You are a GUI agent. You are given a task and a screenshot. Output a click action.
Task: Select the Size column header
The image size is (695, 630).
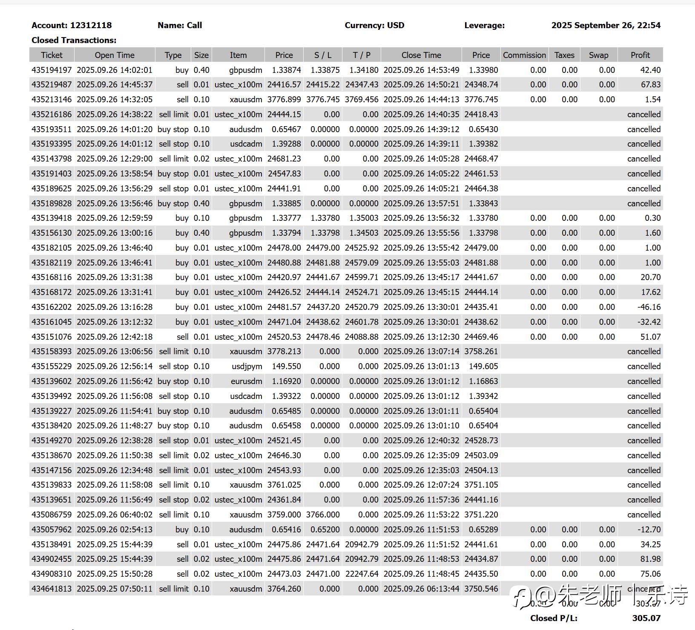coord(201,55)
